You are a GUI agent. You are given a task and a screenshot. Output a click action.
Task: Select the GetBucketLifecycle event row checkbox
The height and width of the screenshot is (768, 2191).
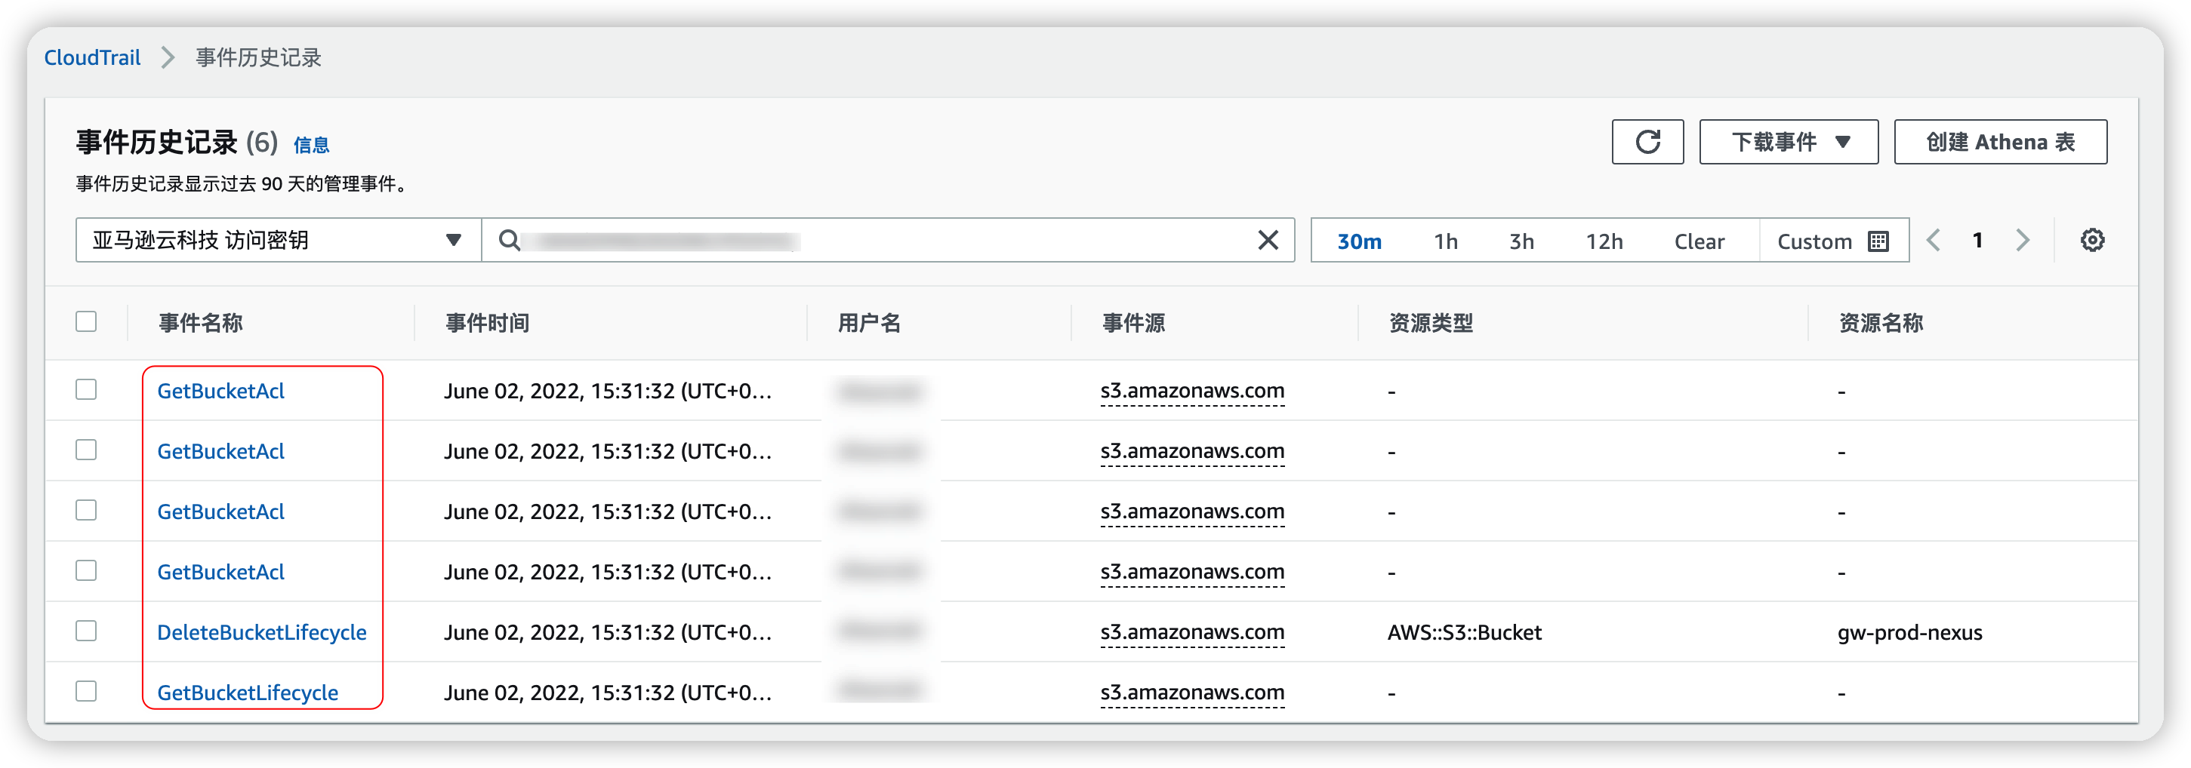point(86,692)
